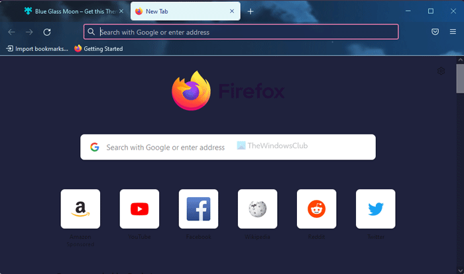Open the YouTube shortcut tile
The width and height of the screenshot is (464, 274).
(x=139, y=209)
